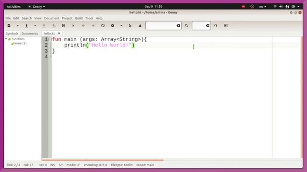Focus the go-to-line number field
307x172 pixels.
point(199,25)
